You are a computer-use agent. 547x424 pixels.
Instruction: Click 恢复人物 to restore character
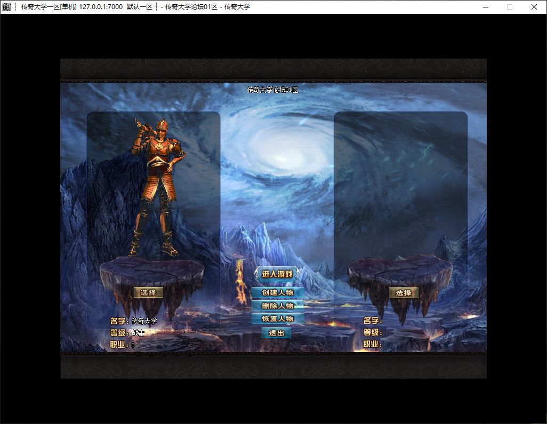coord(278,318)
